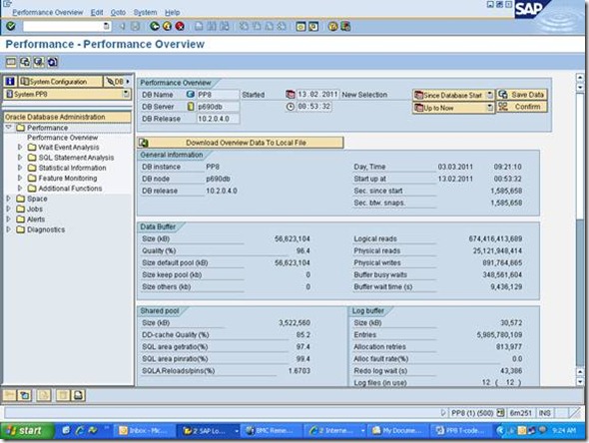Viewport: 589px width, 443px height.
Task: Open the Up to Now dropdown
Action: coord(489,108)
